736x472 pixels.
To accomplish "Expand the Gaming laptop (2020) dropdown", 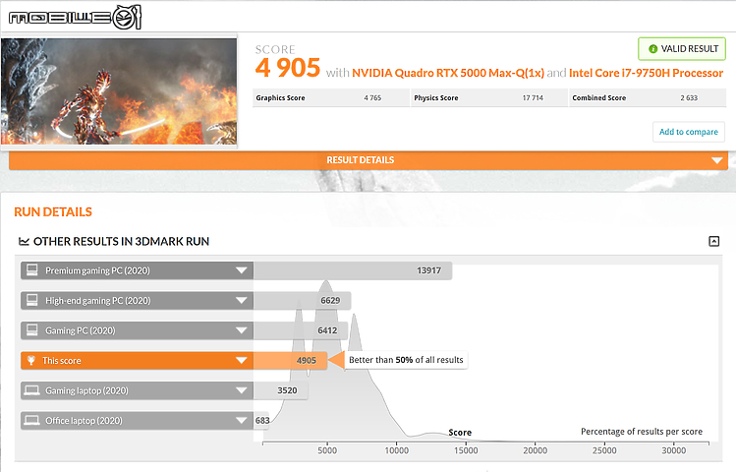I will [242, 390].
